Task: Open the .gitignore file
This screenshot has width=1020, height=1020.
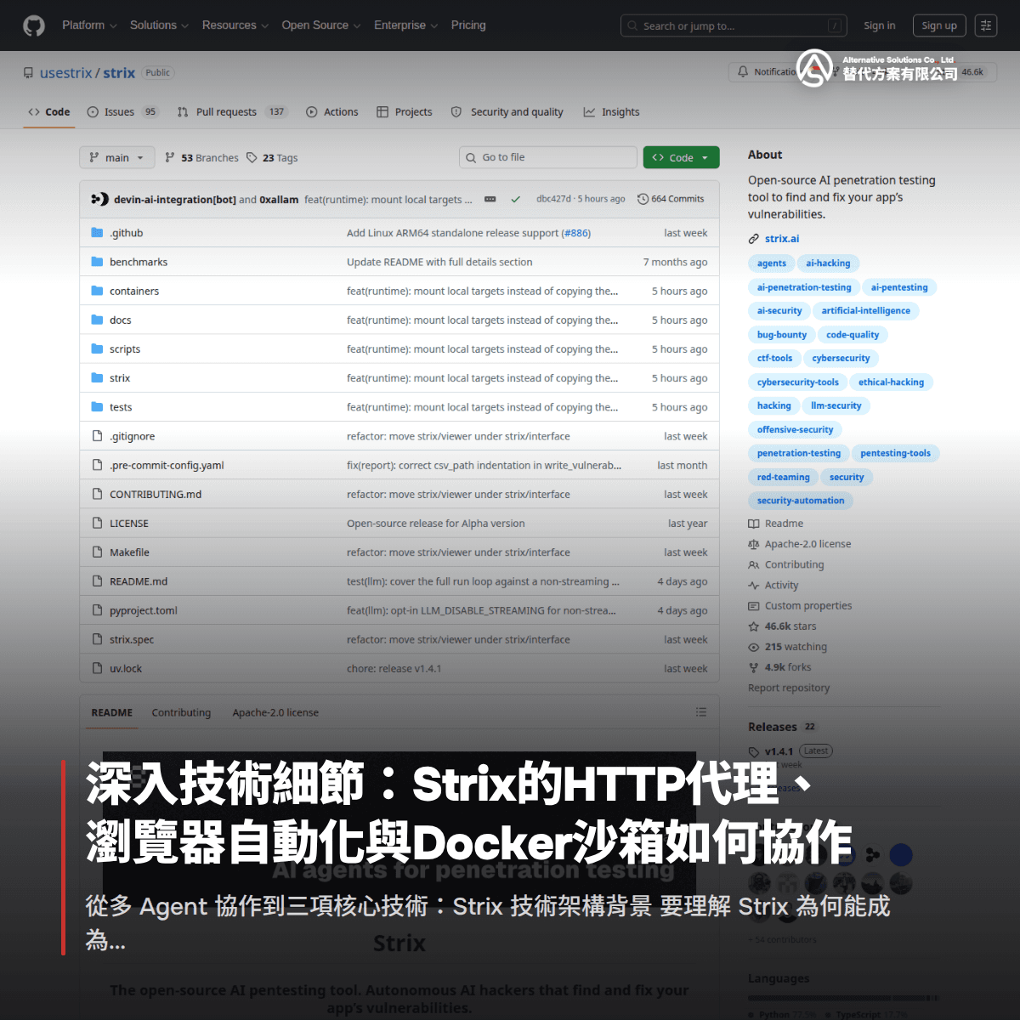Action: [133, 436]
